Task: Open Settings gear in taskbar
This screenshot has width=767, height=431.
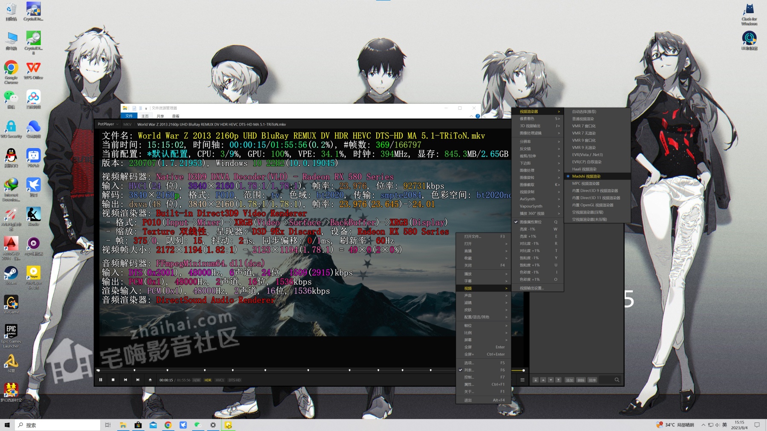Action: tap(213, 425)
